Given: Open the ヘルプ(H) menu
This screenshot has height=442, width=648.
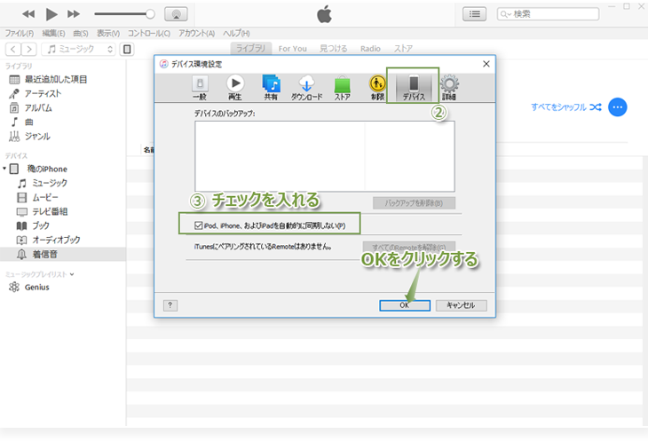Looking at the screenshot, I should (236, 34).
